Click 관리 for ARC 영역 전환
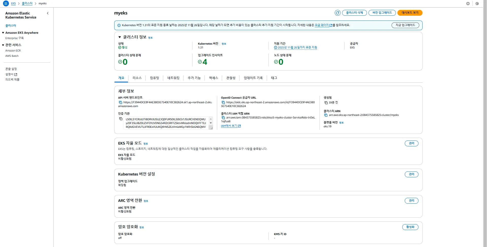 (412, 201)
